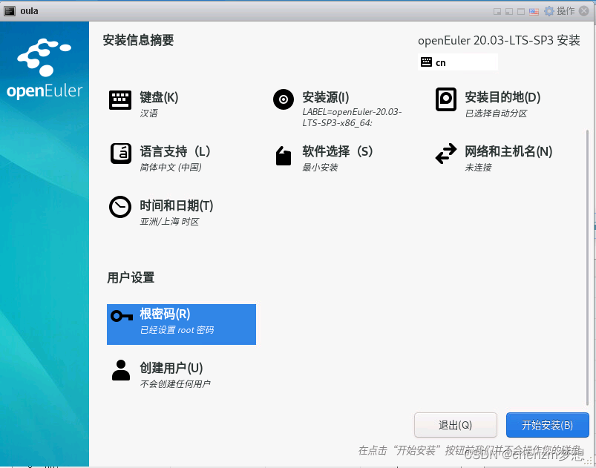Click 亚洲/上海 时区 text

click(169, 222)
